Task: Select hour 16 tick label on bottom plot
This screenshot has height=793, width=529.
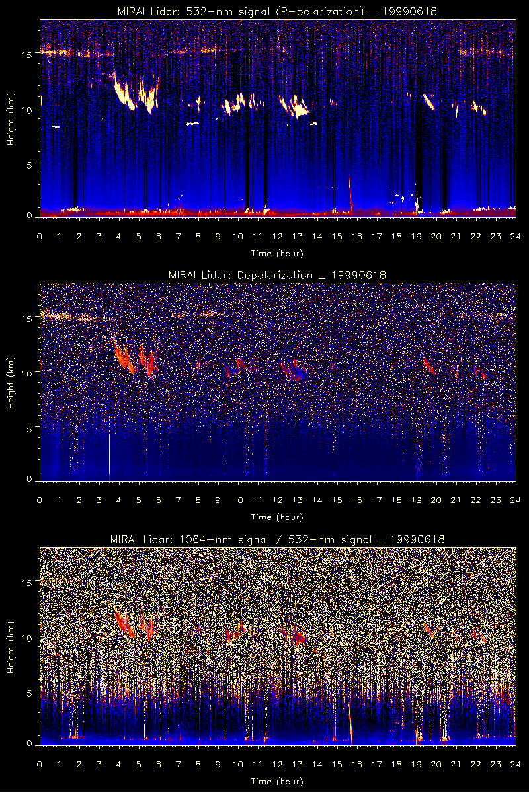Action: click(x=356, y=764)
